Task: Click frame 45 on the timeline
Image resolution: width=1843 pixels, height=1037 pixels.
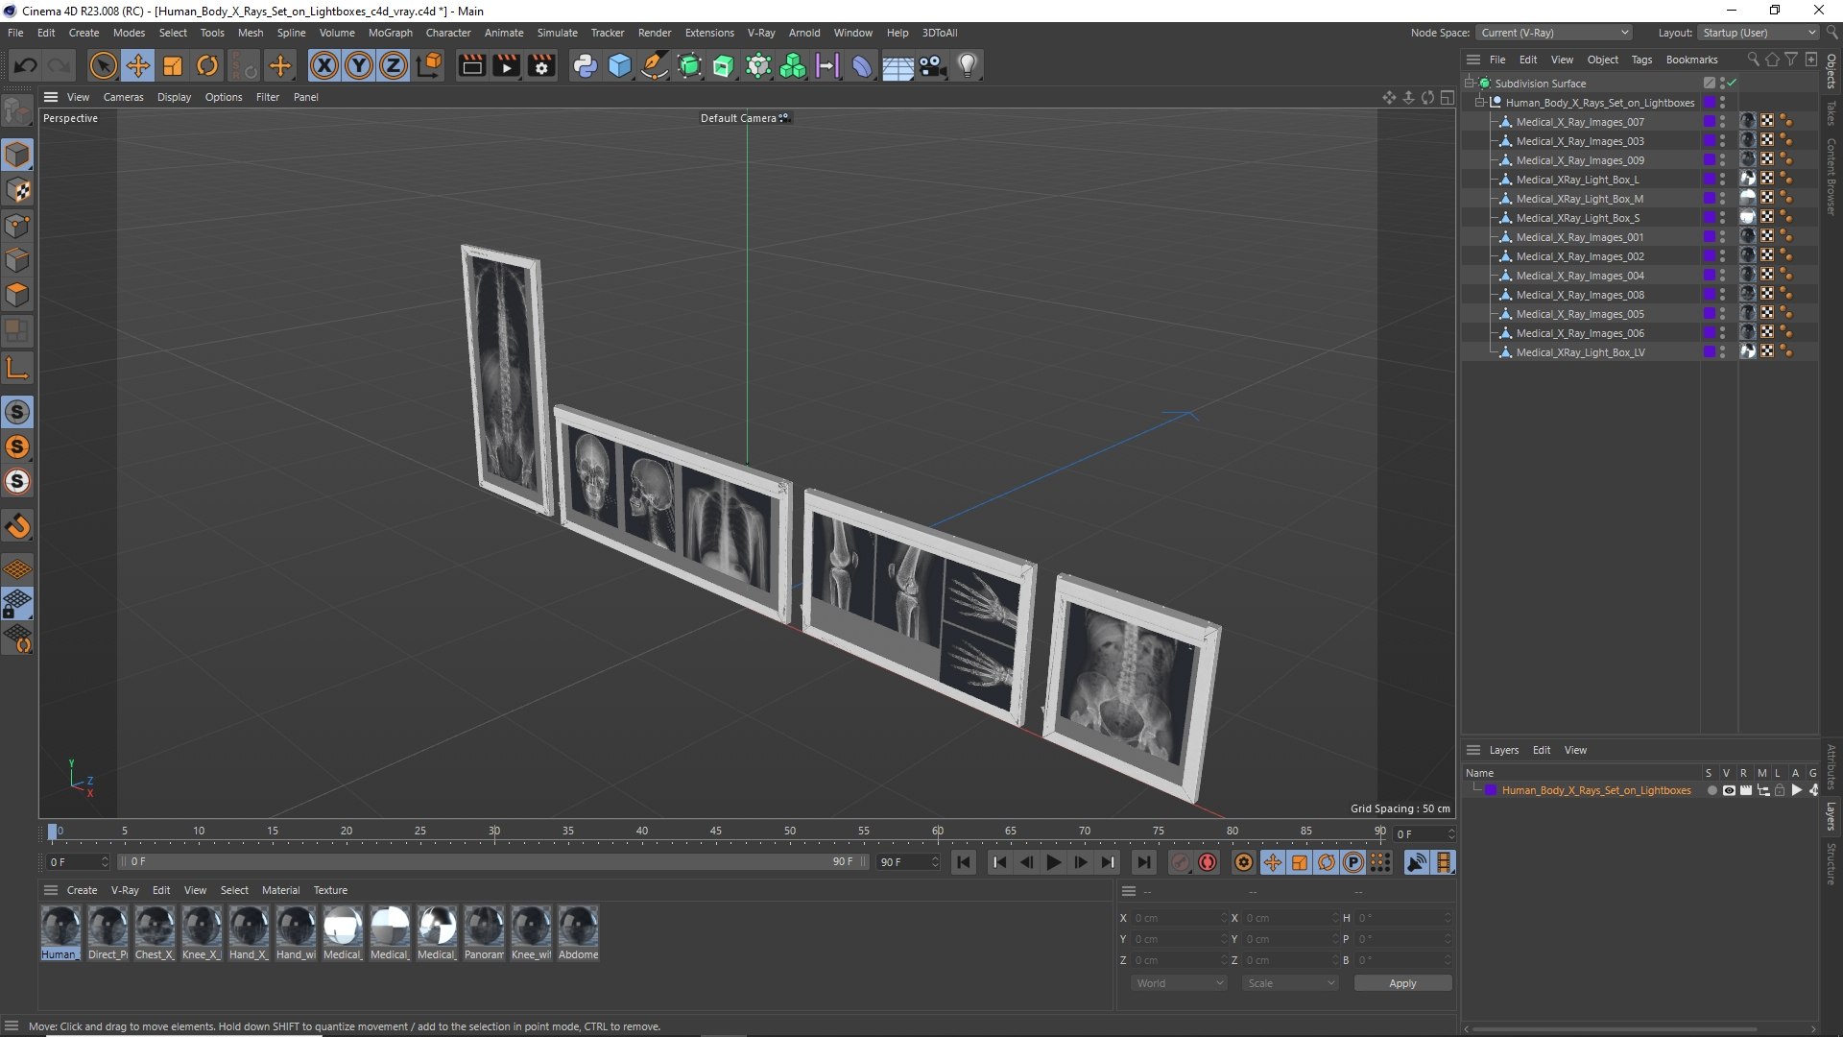Action: (x=716, y=832)
